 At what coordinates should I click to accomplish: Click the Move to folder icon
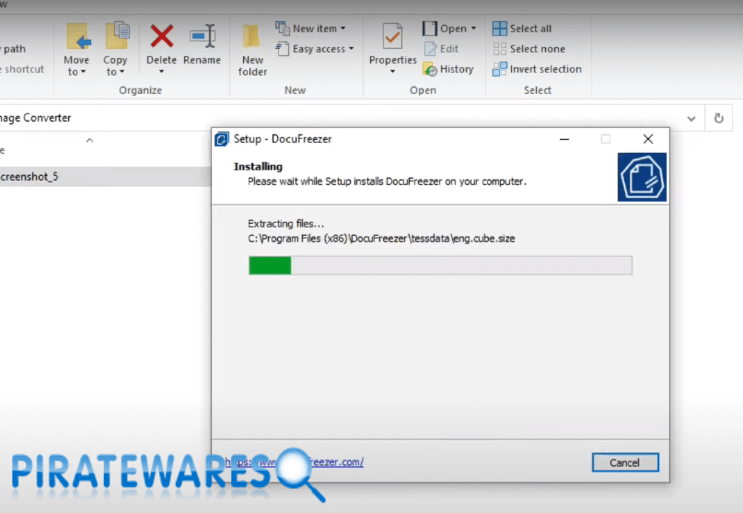tap(77, 39)
